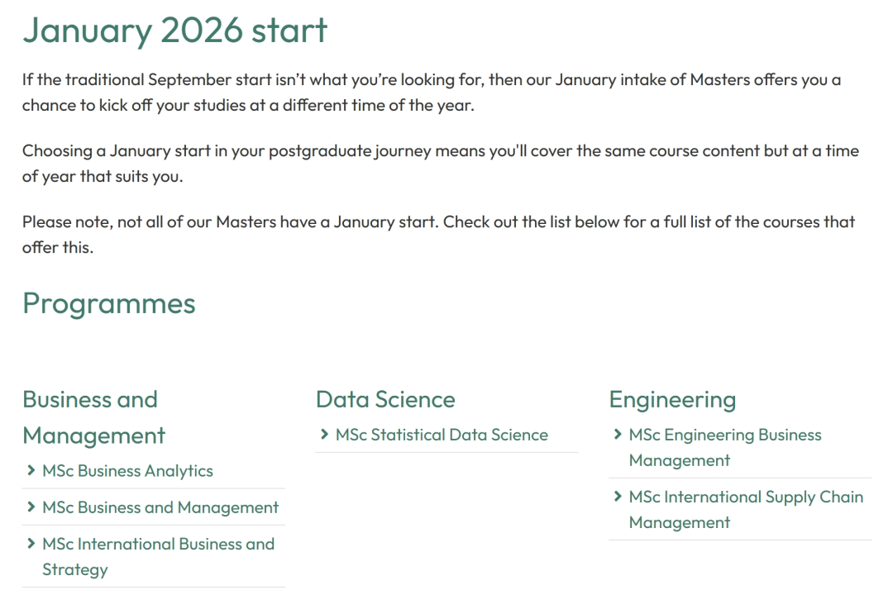Click the "January 2026 start" page heading

(175, 31)
